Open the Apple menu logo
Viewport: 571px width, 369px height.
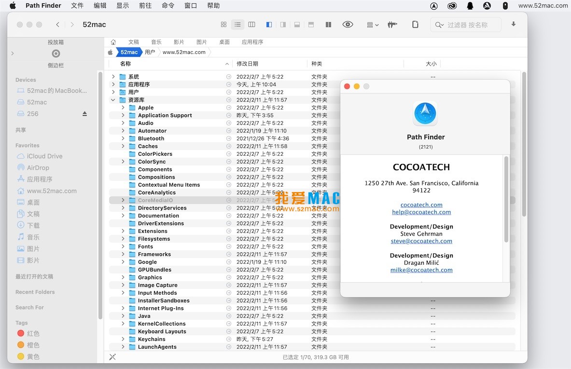13,5
